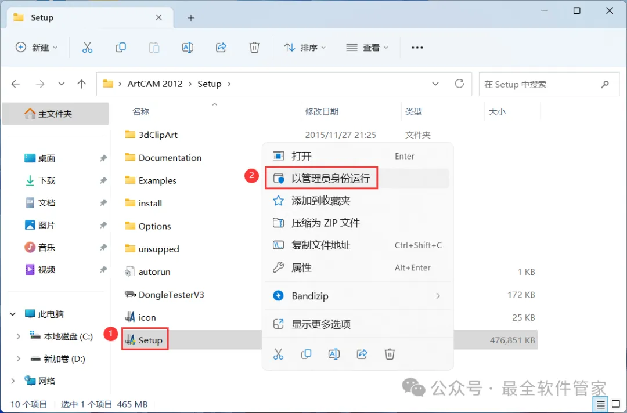Screen dimensions: 627x413
Task: Open 视频 in the navigation pane
Action: tap(46, 270)
